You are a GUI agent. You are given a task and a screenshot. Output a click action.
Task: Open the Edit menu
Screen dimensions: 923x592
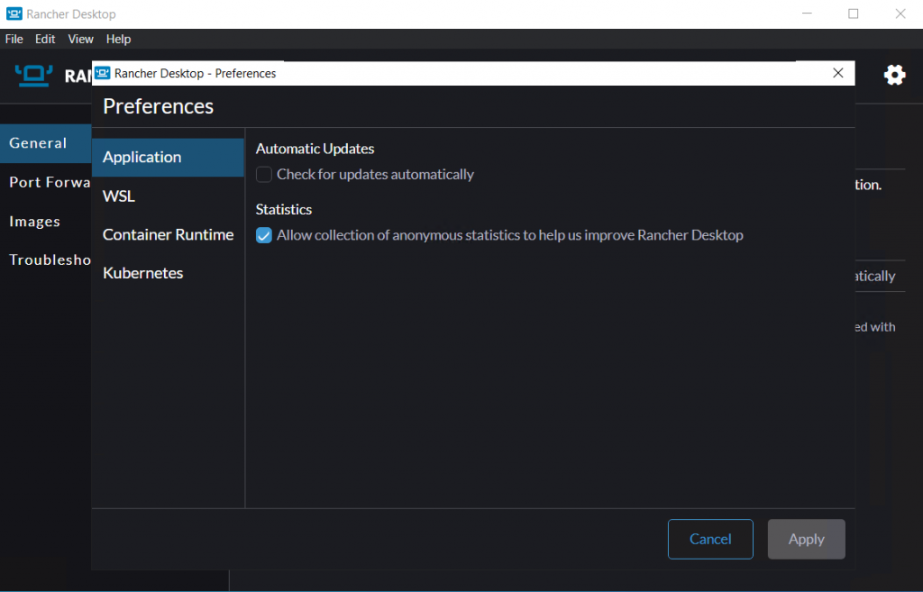click(x=45, y=39)
